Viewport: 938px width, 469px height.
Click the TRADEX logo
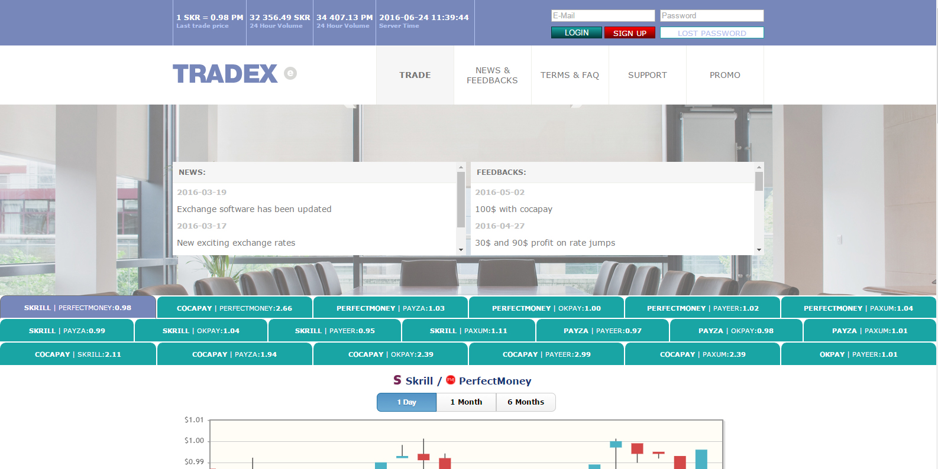click(x=225, y=74)
